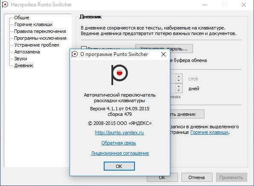Click About dialog title bar icon
254x186 pixels.
(x=75, y=54)
